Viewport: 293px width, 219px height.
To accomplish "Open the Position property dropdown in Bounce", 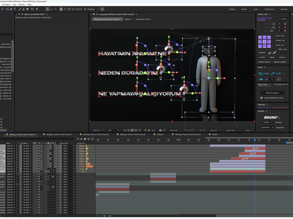I will pos(268,122).
